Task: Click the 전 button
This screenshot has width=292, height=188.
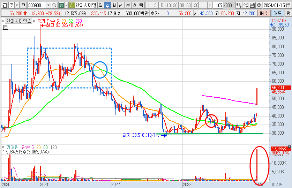Action: 23,5
